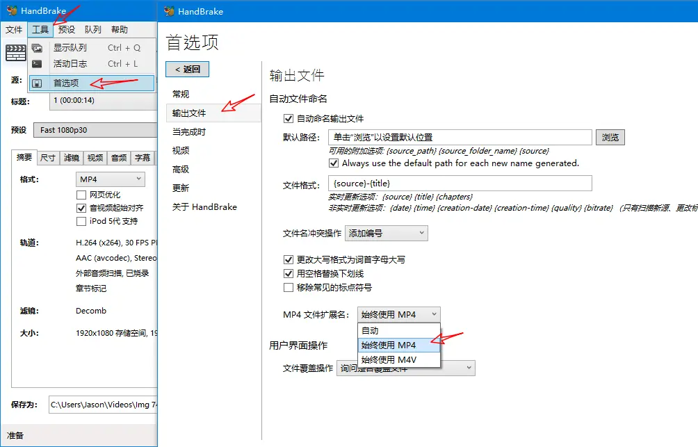The height and width of the screenshot is (447, 698).
Task: Switch to the 尺寸 tab
Action: tap(48, 158)
